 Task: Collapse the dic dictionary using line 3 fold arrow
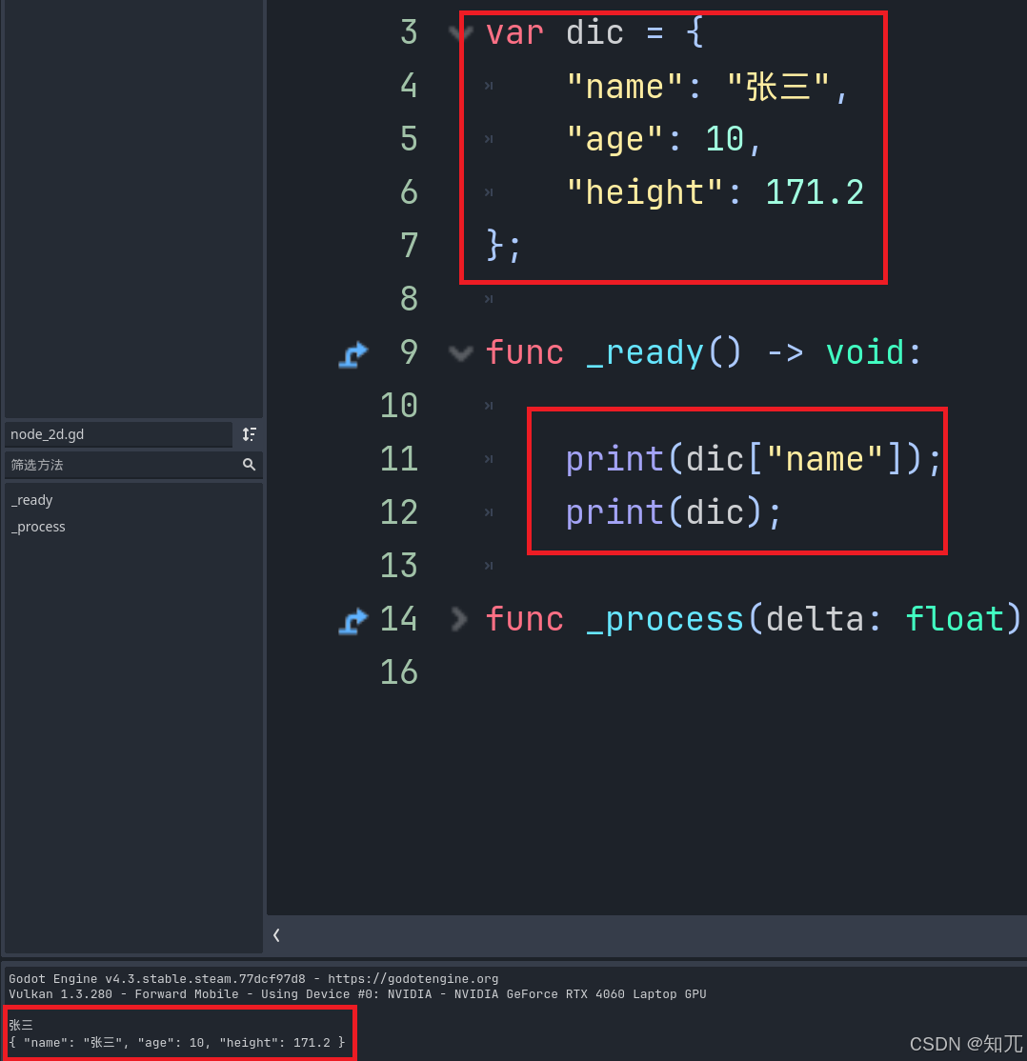click(x=460, y=31)
